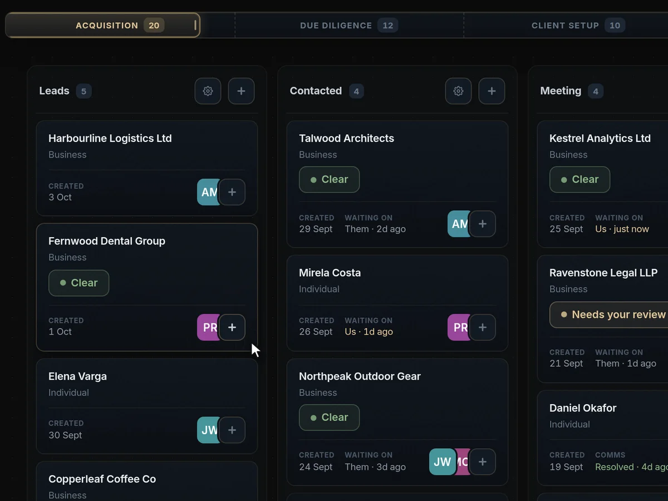Add assignee on Talwood Architects card
Image resolution: width=668 pixels, height=501 pixels.
(x=483, y=224)
